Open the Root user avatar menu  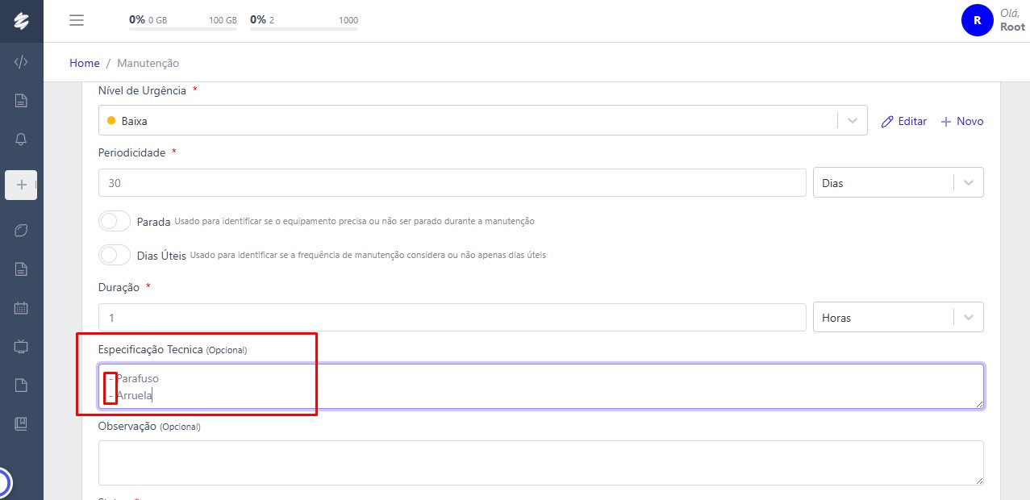click(x=977, y=21)
